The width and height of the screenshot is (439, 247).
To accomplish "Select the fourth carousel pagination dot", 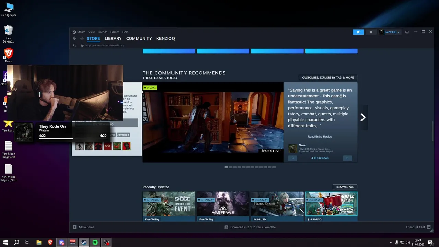I will [239, 167].
